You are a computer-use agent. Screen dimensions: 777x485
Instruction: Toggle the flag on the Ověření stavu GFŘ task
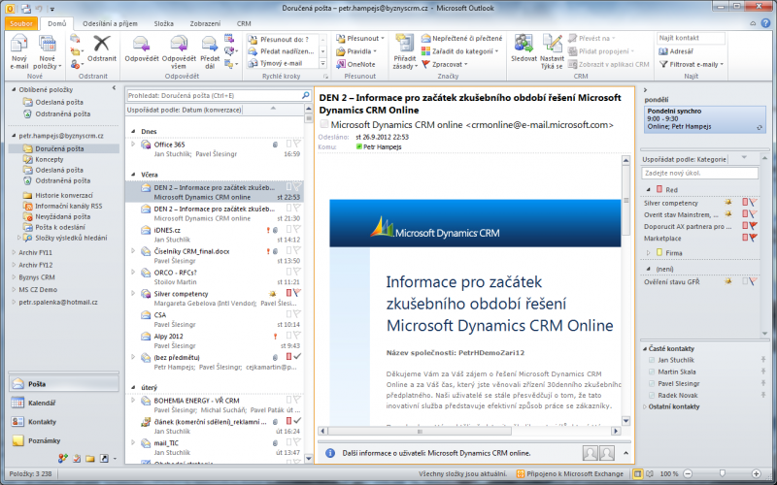coord(754,281)
